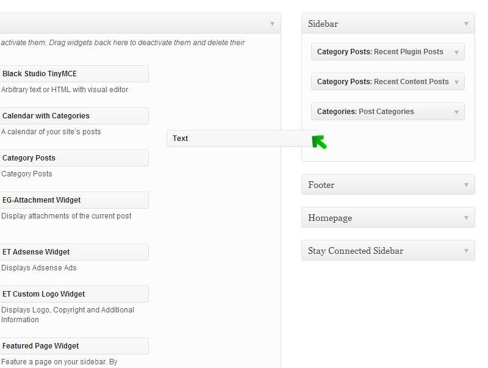Image resolution: width=488 pixels, height=368 pixels.
Task: Click the Stay Connected Sidebar title
Action: [356, 251]
